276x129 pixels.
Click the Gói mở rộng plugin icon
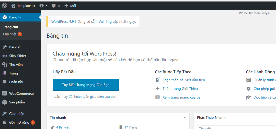tap(5, 122)
